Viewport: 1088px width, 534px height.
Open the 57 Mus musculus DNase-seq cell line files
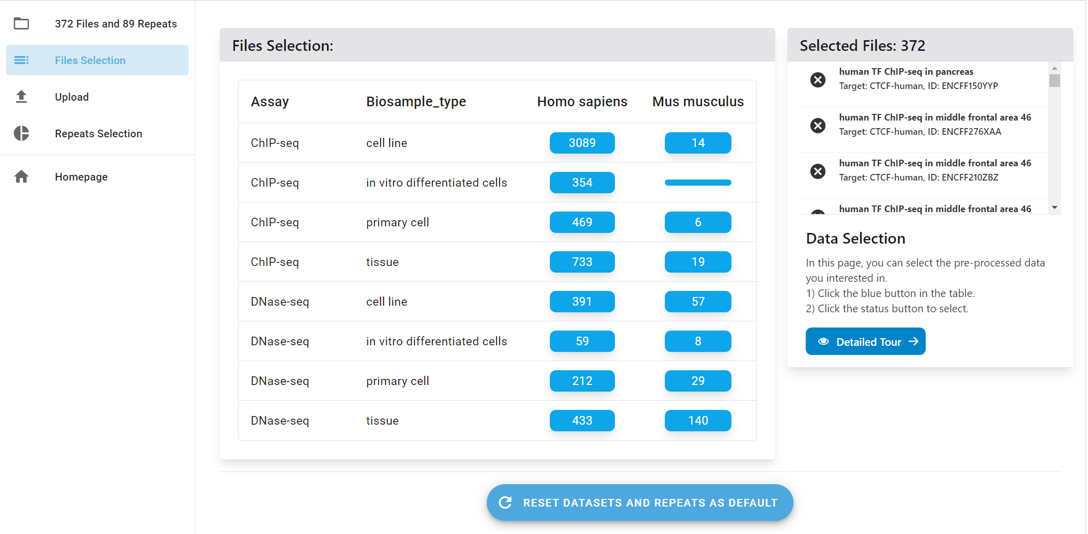coord(697,301)
